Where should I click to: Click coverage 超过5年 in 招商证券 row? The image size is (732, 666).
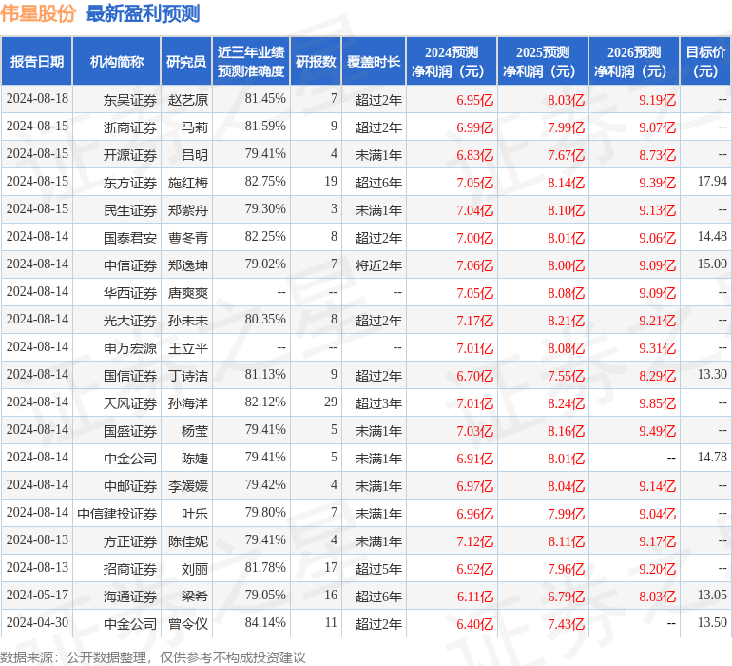tap(378, 569)
